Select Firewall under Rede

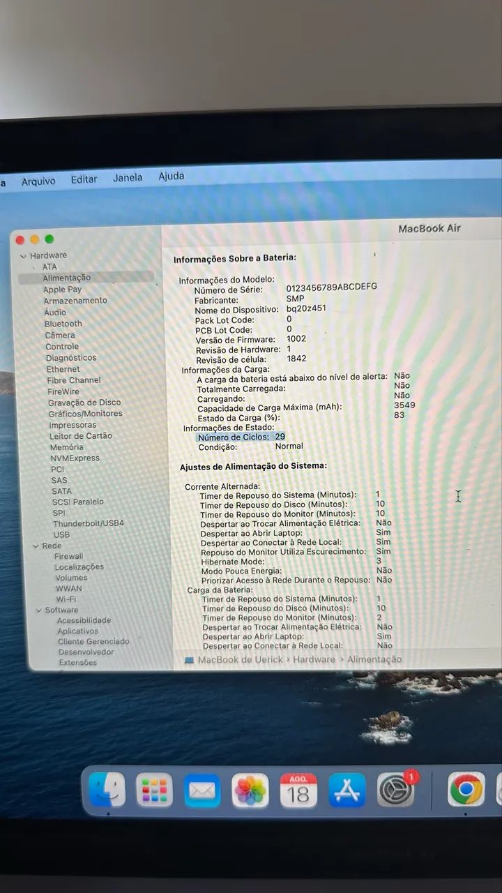click(68, 556)
